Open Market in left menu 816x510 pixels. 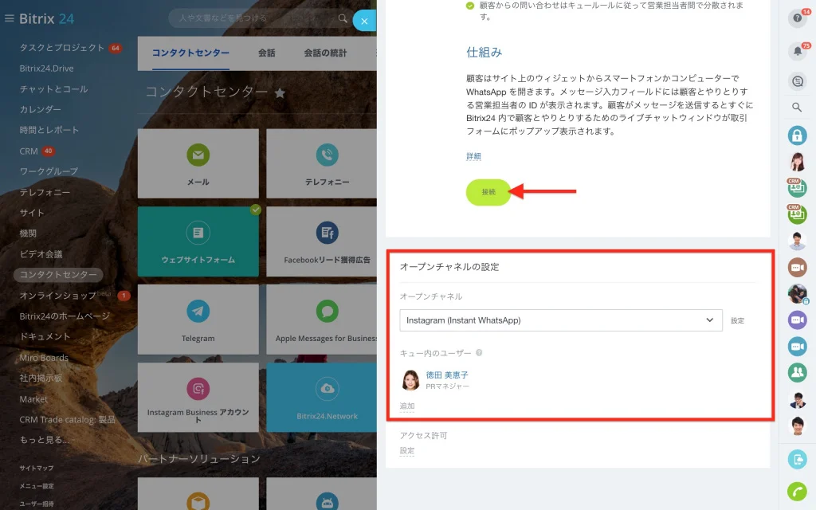tap(33, 399)
